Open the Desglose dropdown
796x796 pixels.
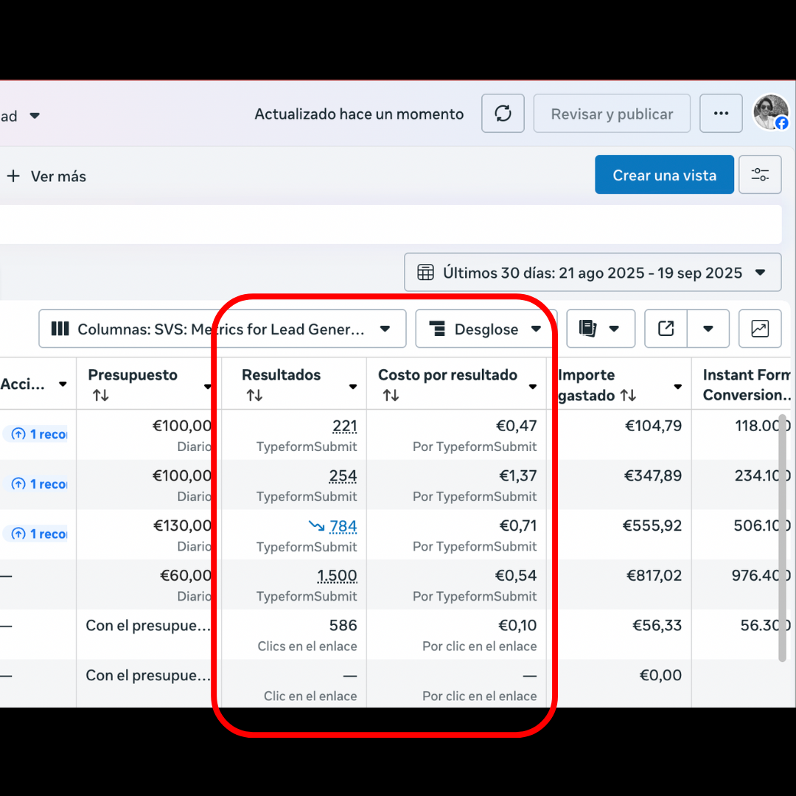click(x=537, y=329)
